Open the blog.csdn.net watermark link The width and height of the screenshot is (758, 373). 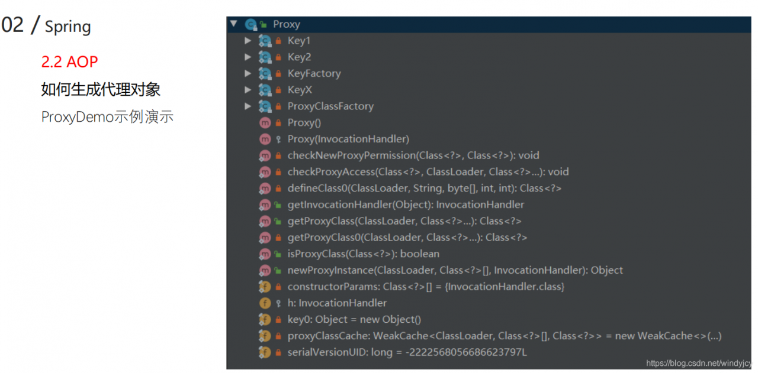(x=699, y=364)
